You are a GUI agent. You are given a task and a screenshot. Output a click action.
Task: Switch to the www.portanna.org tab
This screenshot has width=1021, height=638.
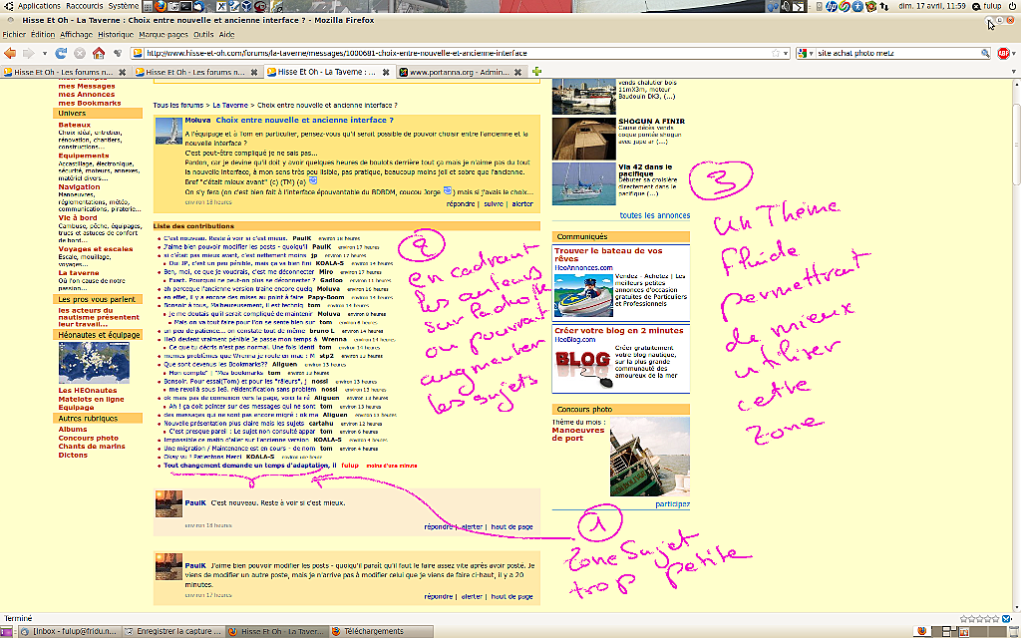(461, 72)
